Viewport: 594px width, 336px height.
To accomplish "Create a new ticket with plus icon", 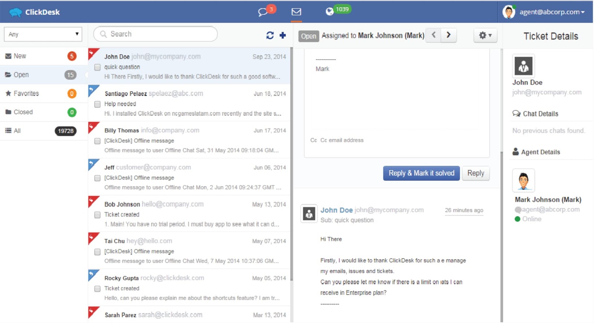I will point(283,35).
